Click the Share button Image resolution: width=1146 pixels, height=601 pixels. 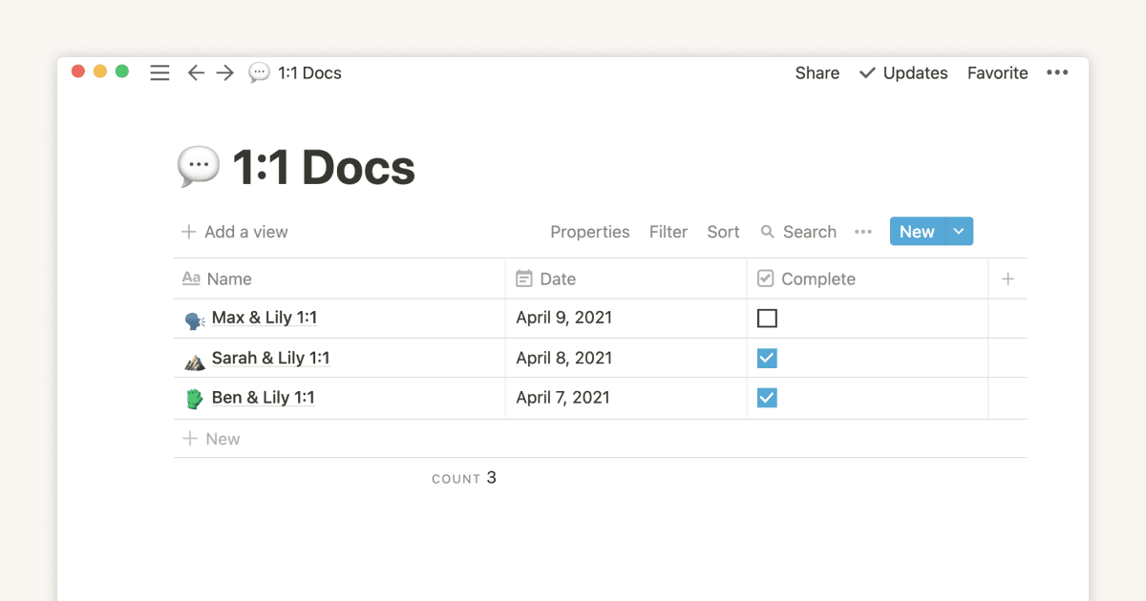[817, 73]
